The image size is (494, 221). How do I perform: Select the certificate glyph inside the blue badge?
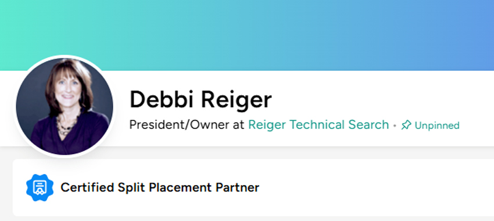(40, 188)
